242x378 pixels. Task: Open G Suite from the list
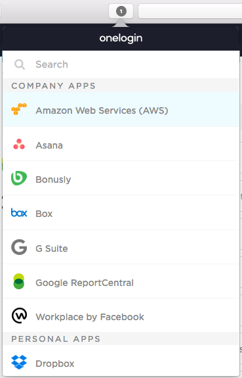click(121, 247)
